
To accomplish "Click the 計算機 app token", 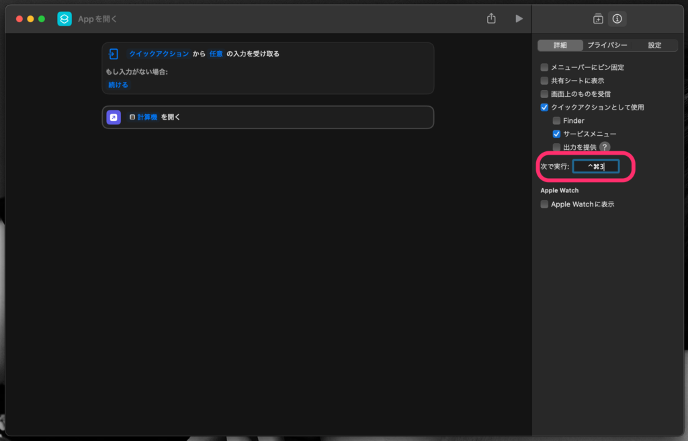I will 147,117.
